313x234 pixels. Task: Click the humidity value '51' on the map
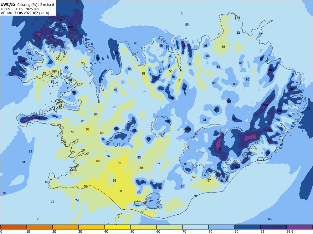tap(180, 80)
